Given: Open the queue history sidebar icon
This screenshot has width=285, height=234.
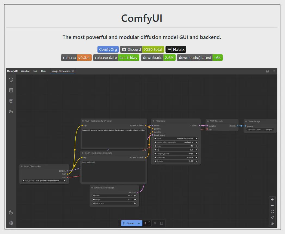Looking at the screenshot, I should point(11,80).
